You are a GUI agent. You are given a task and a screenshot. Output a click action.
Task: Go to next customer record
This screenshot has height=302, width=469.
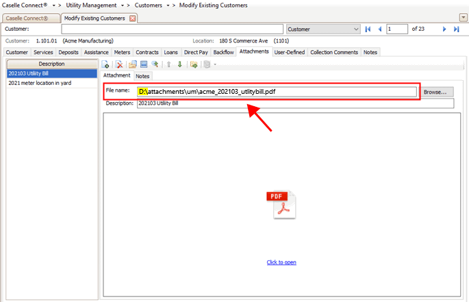444,29
